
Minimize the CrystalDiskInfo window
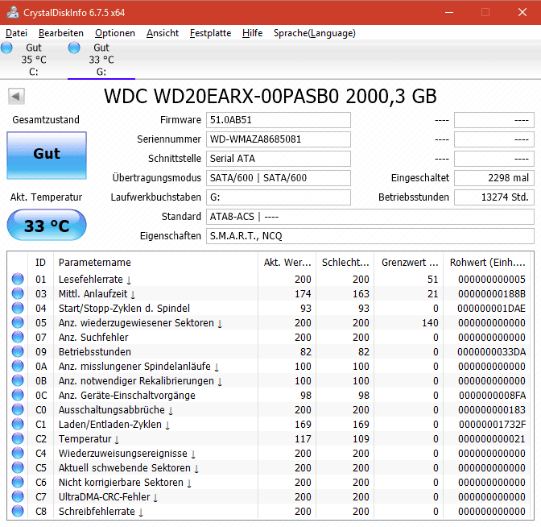[449, 12]
